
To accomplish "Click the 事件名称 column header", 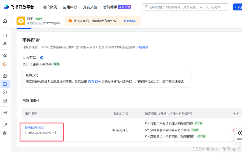I will (31, 114).
